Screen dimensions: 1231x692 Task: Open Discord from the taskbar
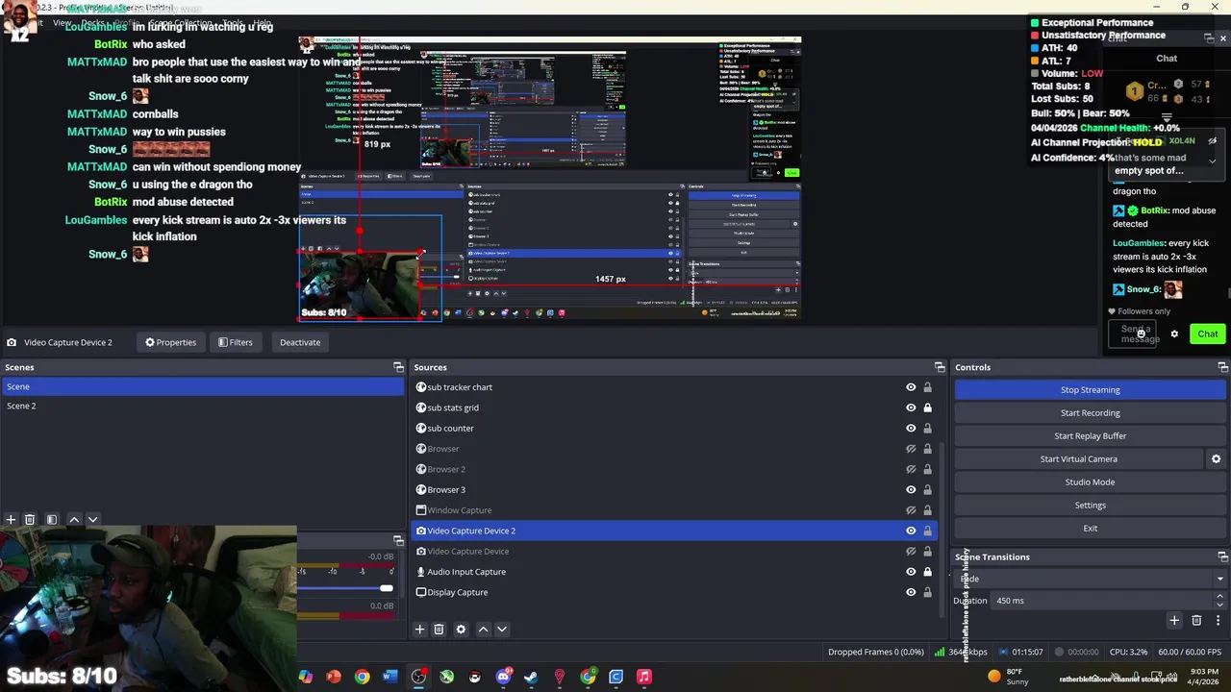click(503, 677)
